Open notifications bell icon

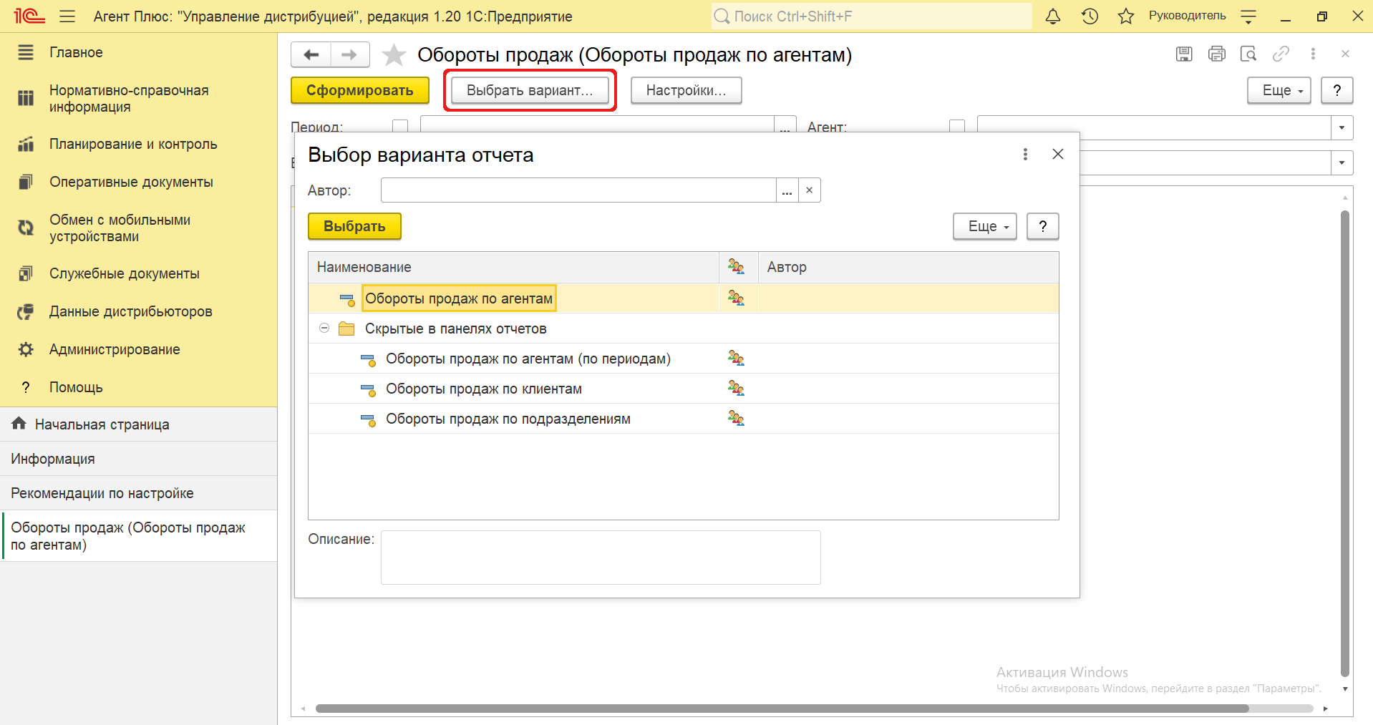pos(1052,16)
